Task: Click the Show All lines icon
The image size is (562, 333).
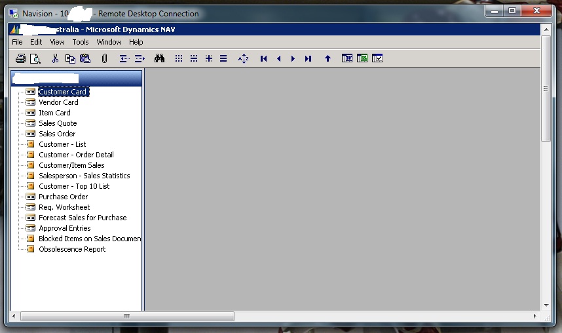Action: 223,58
